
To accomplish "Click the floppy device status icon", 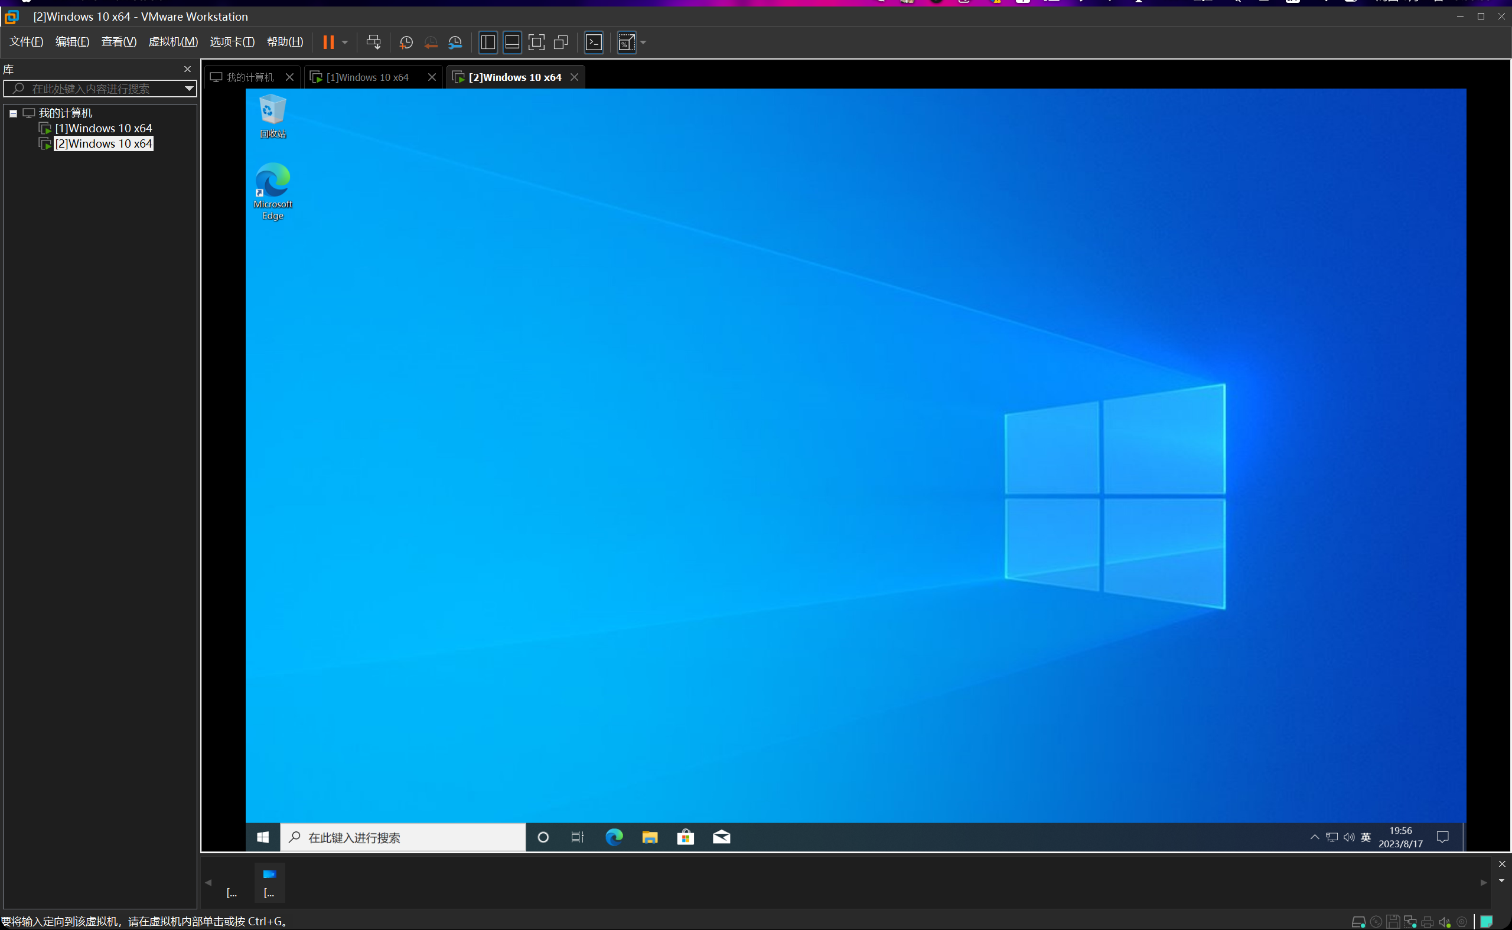I will pyautogui.click(x=1393, y=921).
